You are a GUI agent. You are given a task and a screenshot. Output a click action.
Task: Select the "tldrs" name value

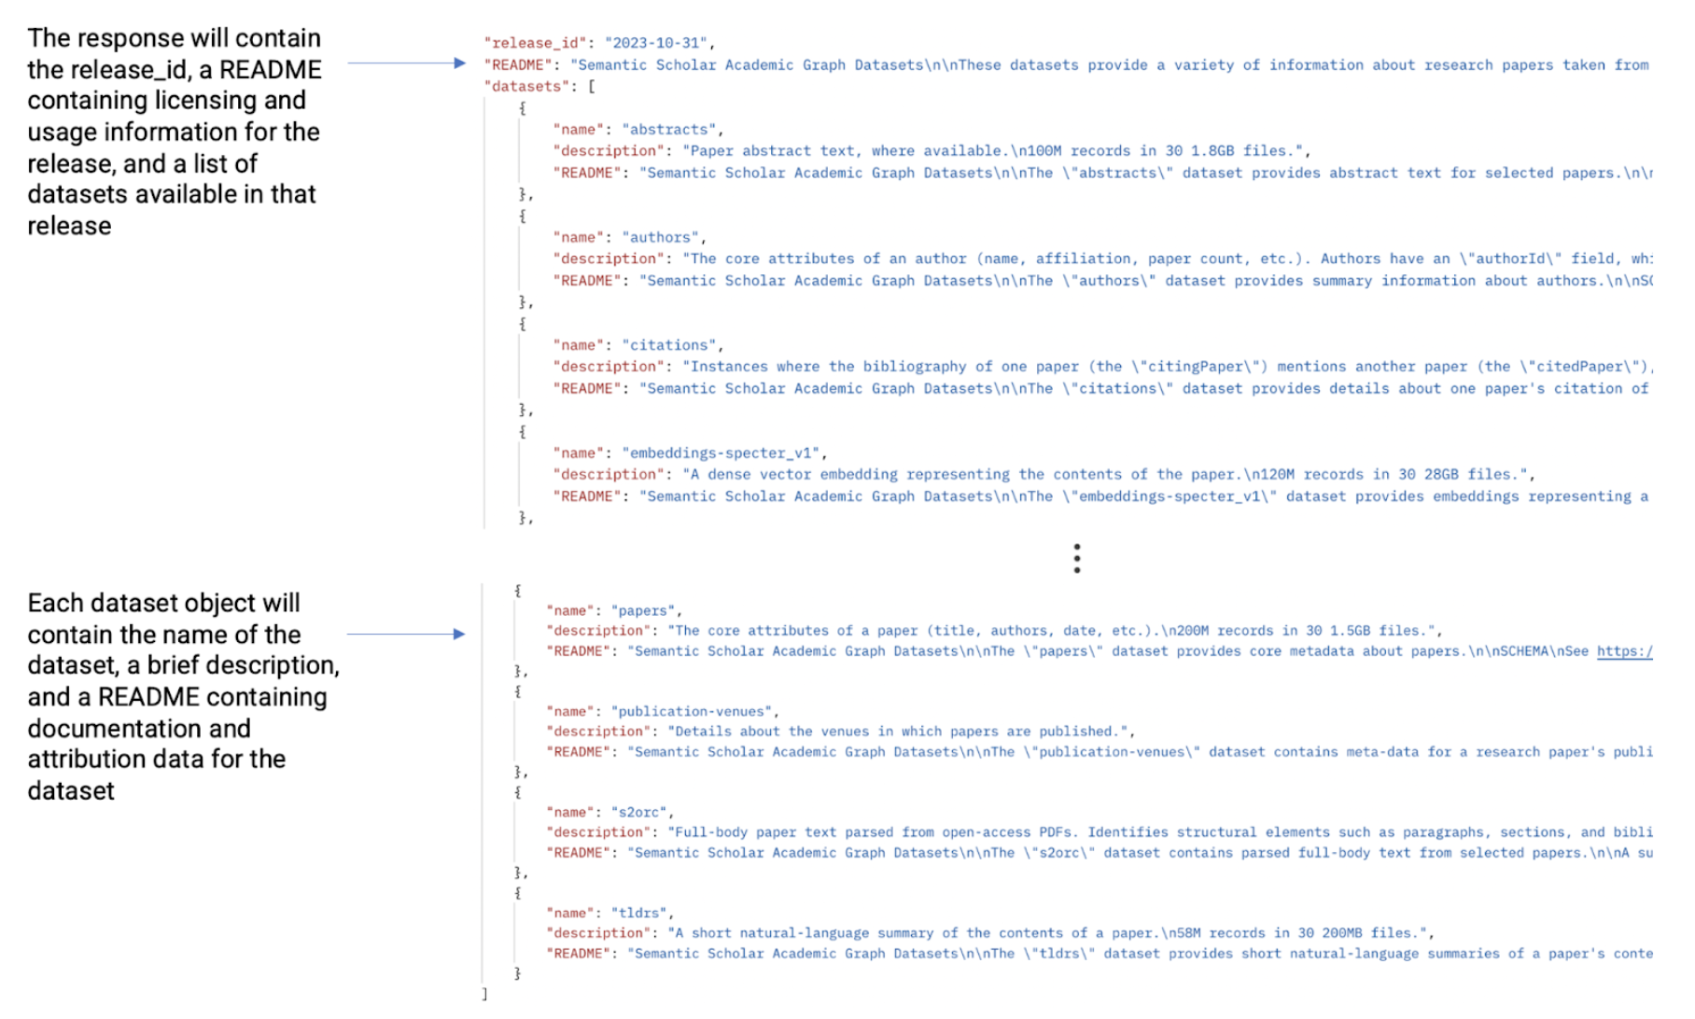tap(640, 914)
